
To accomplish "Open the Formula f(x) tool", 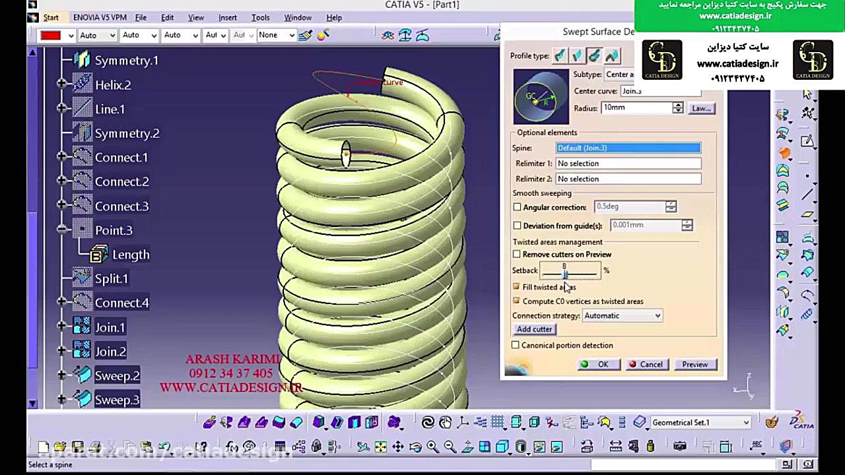I will pos(232,447).
